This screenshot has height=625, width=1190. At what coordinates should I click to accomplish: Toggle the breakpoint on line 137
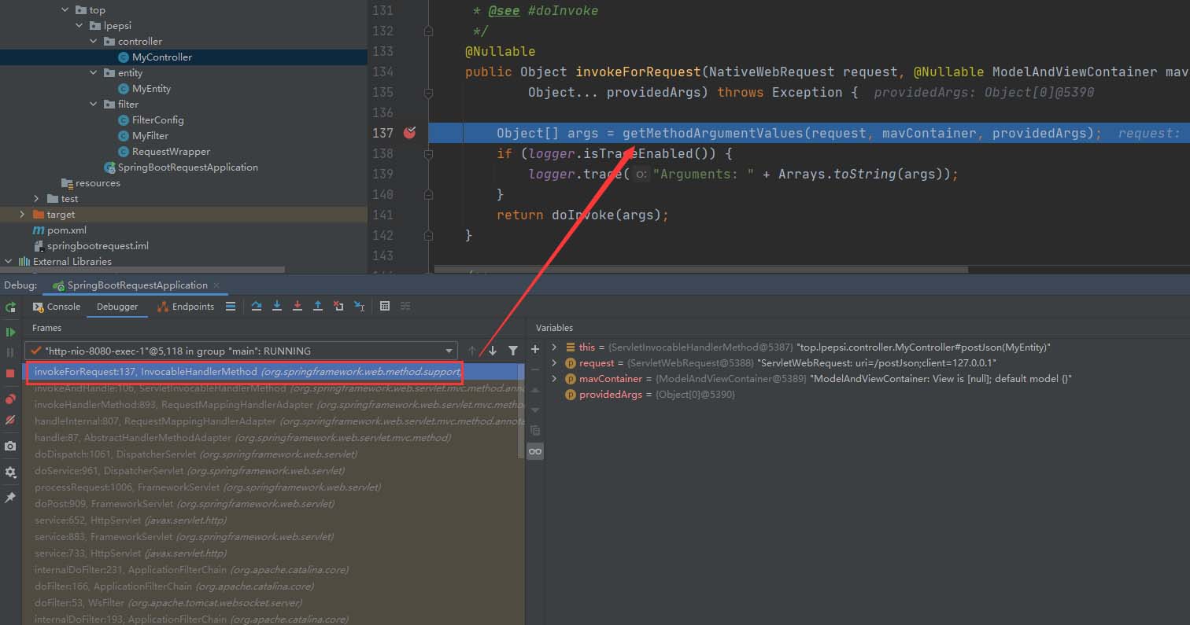(x=409, y=133)
